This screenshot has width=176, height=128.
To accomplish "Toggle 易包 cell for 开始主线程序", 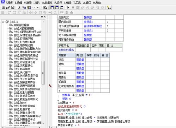I will tap(102, 50).
